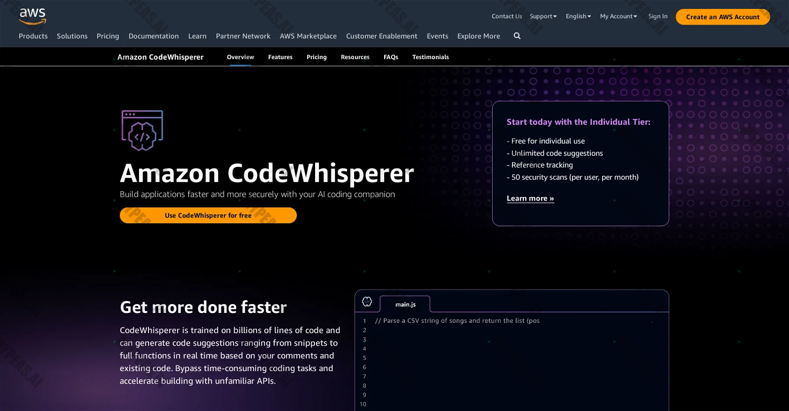Open the Products menu
Viewport: 789px width, 411px height.
point(33,36)
